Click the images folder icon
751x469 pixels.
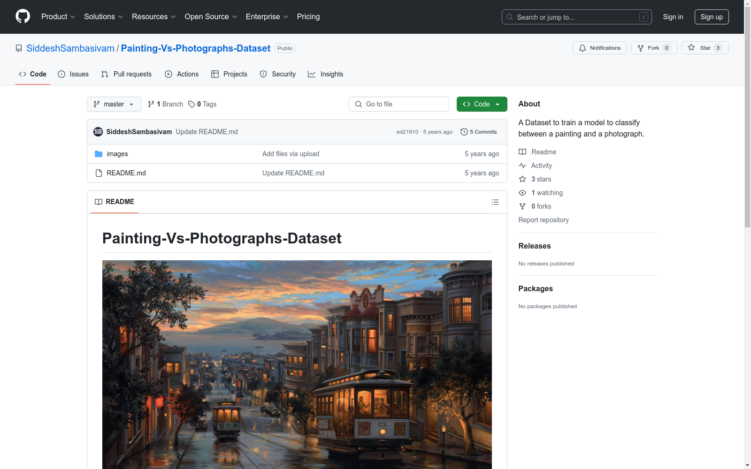[99, 154]
